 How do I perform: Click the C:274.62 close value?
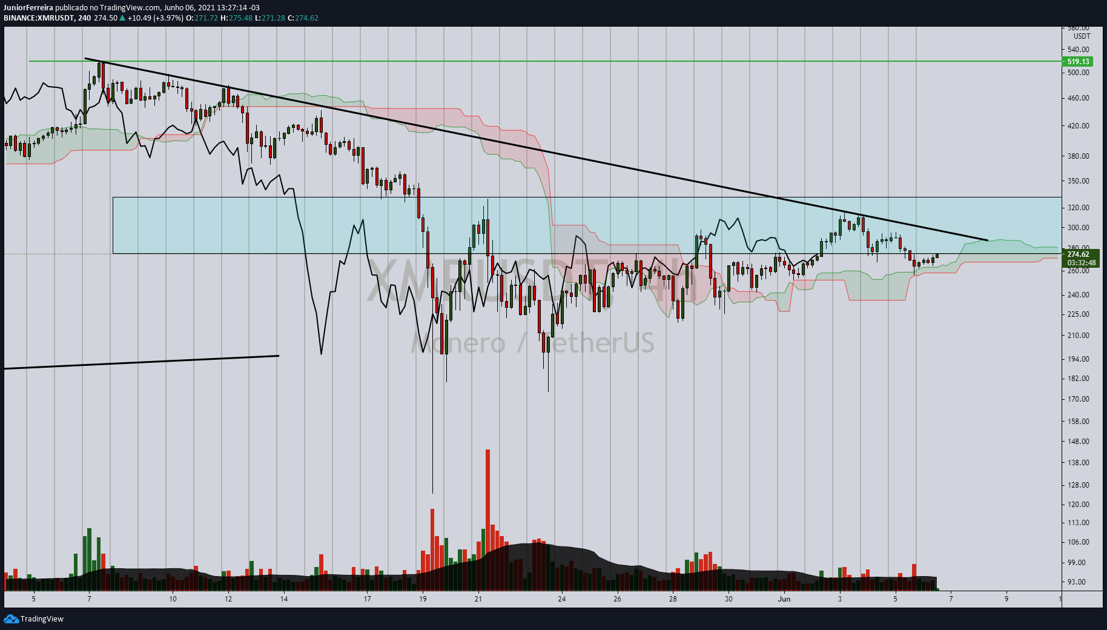click(303, 18)
